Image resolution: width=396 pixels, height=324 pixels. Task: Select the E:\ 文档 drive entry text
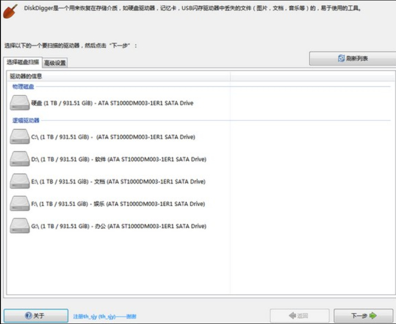coord(118,182)
